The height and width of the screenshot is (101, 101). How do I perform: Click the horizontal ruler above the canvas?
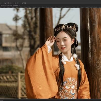pyautogui.click(x=50, y=7)
